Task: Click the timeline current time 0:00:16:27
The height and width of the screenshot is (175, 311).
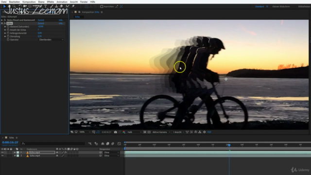Action: [x=10, y=142]
